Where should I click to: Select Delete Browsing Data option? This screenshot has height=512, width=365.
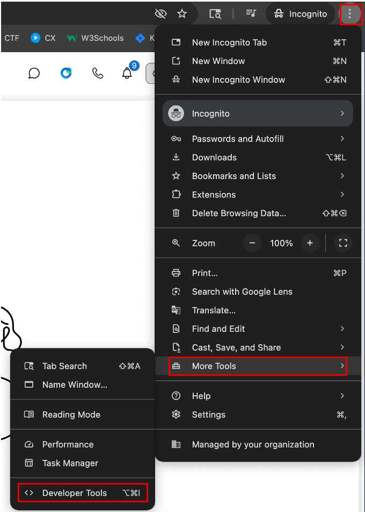[258, 213]
